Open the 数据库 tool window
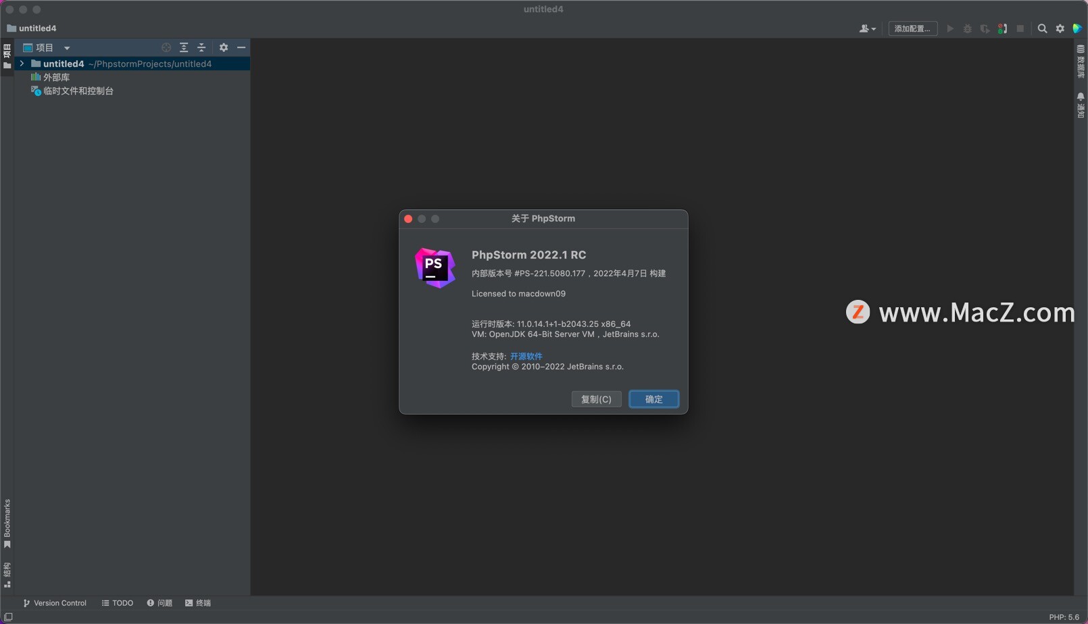Screen dimensions: 1088x624 [x=1081, y=61]
